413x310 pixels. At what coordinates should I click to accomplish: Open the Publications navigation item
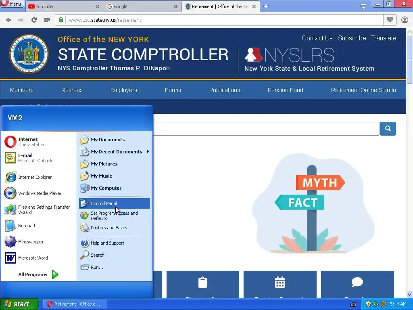224,90
